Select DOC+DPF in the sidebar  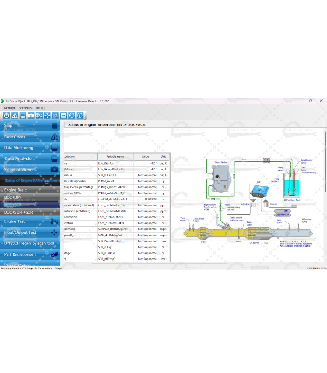point(13,198)
